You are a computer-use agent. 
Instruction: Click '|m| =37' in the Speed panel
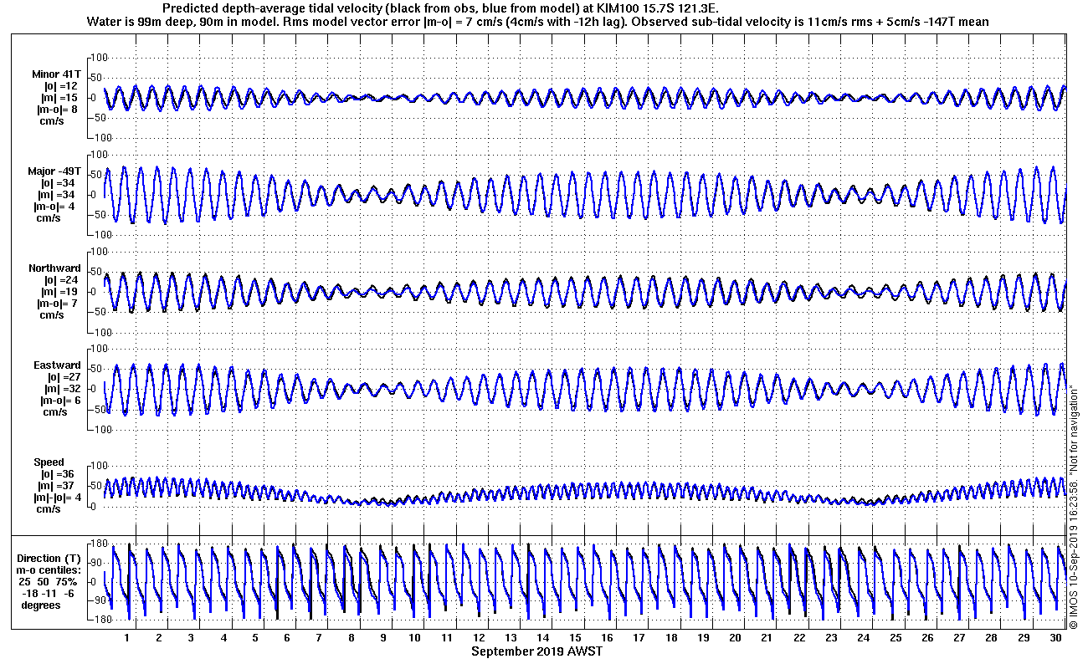click(57, 486)
